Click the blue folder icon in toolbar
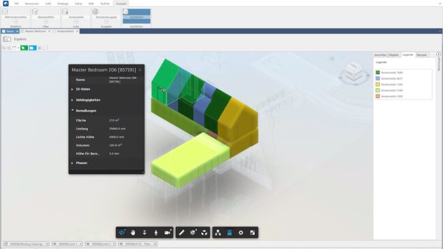The height and width of the screenshot is (249, 443). coord(33,48)
